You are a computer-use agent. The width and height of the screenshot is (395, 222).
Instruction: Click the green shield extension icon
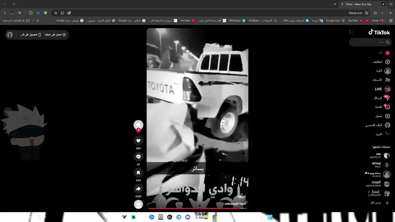coord(45,13)
